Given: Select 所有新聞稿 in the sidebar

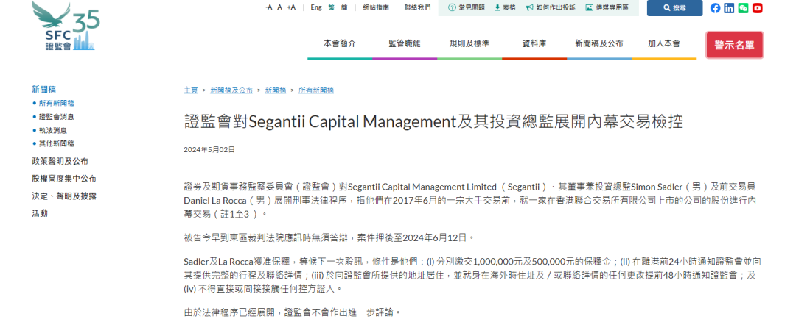Looking at the screenshot, I should pyautogui.click(x=56, y=103).
